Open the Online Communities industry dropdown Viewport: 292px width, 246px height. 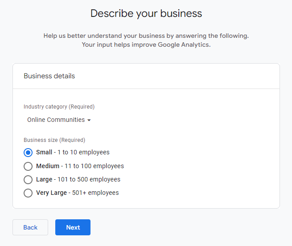pos(56,120)
